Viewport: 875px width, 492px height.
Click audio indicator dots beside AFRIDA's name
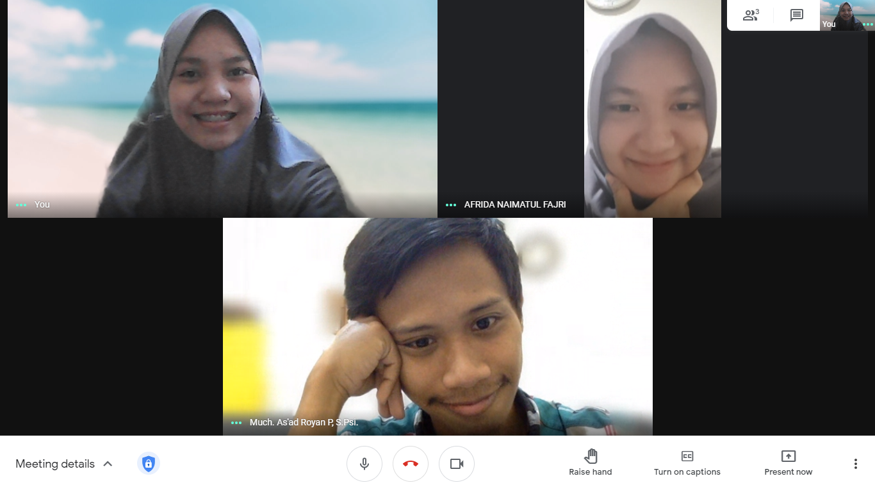[x=451, y=205]
